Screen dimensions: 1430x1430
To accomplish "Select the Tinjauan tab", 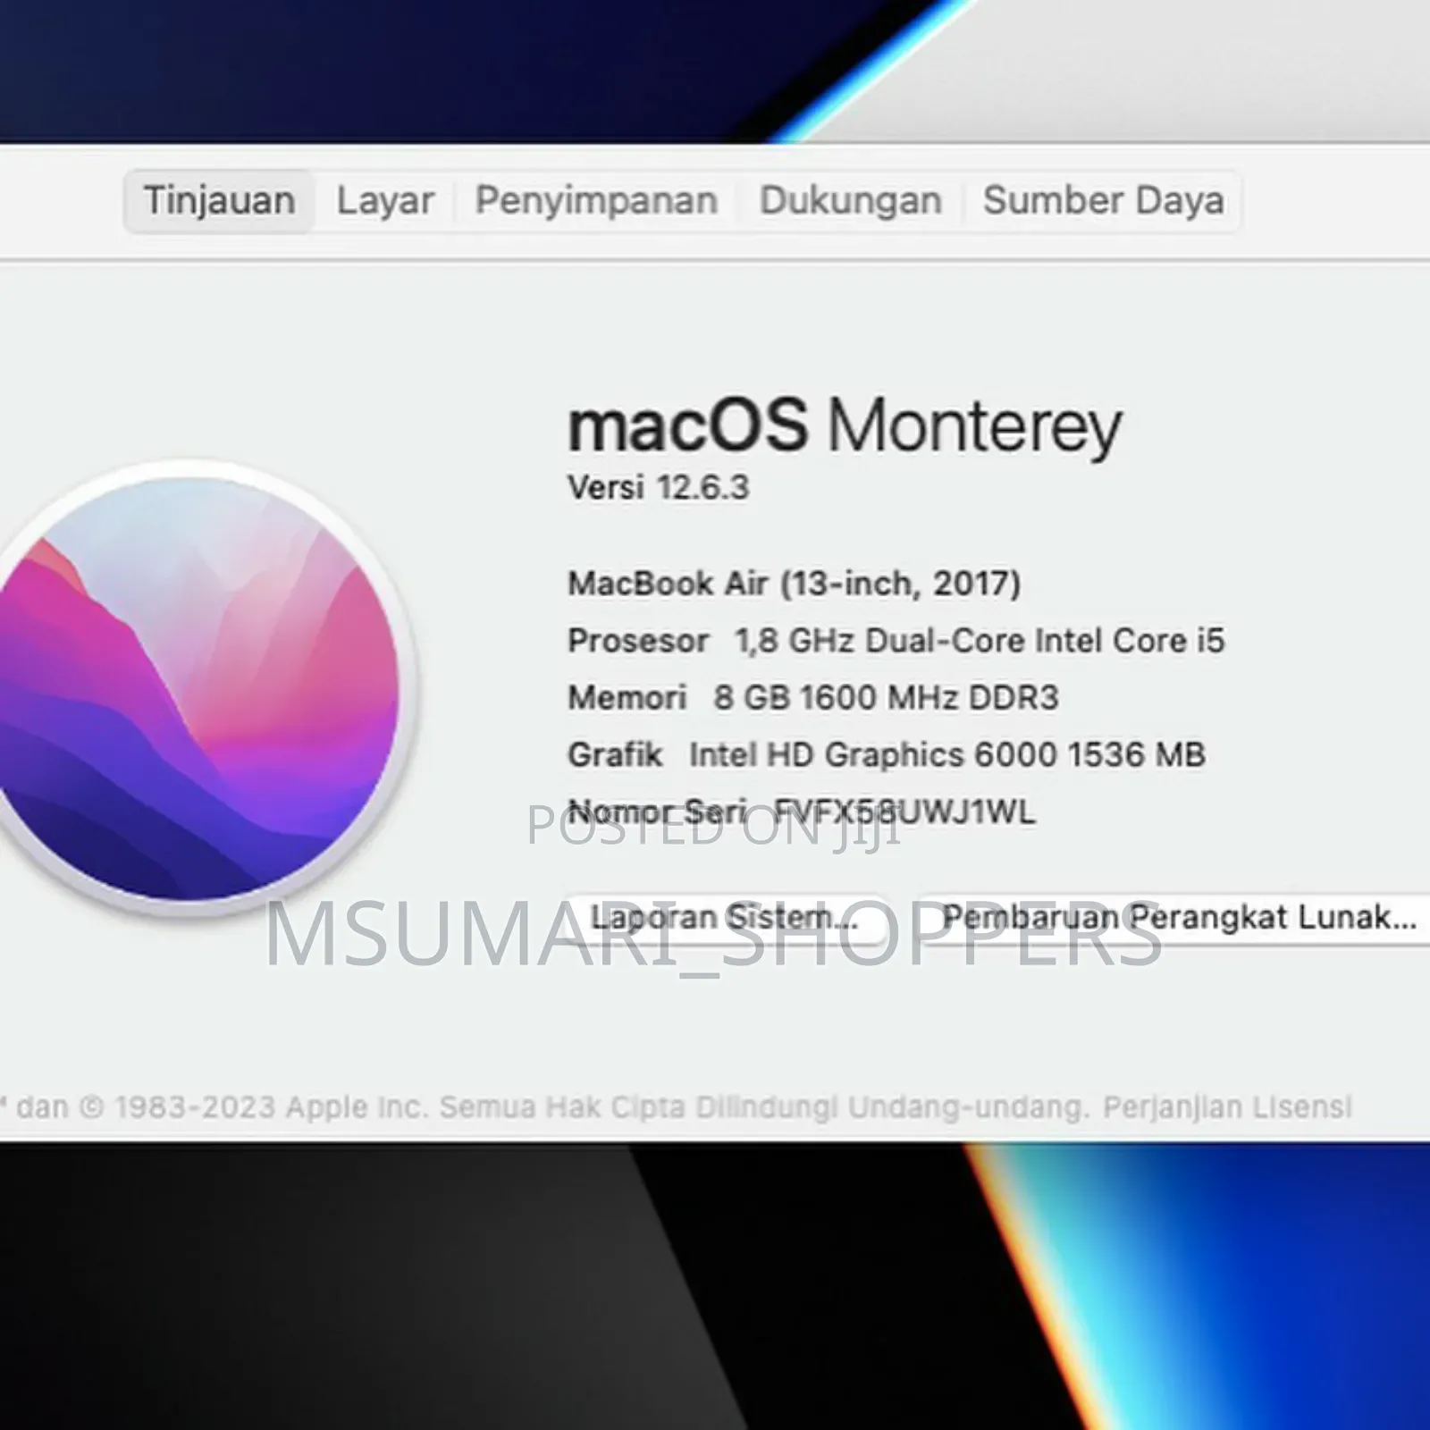I will click(219, 201).
